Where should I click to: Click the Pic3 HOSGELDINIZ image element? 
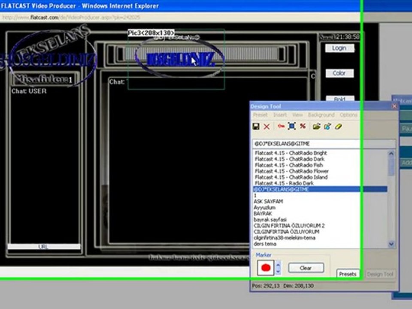(176, 59)
